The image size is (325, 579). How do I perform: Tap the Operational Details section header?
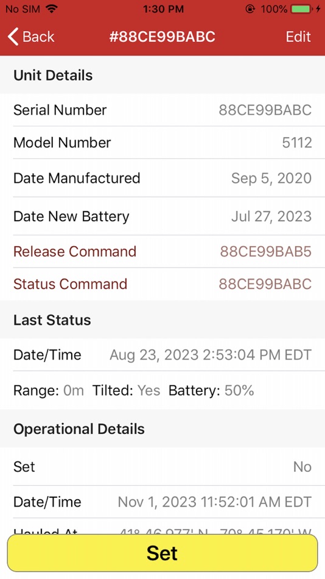pyautogui.click(x=162, y=428)
